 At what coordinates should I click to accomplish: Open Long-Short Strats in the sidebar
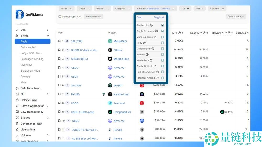[x=31, y=53]
